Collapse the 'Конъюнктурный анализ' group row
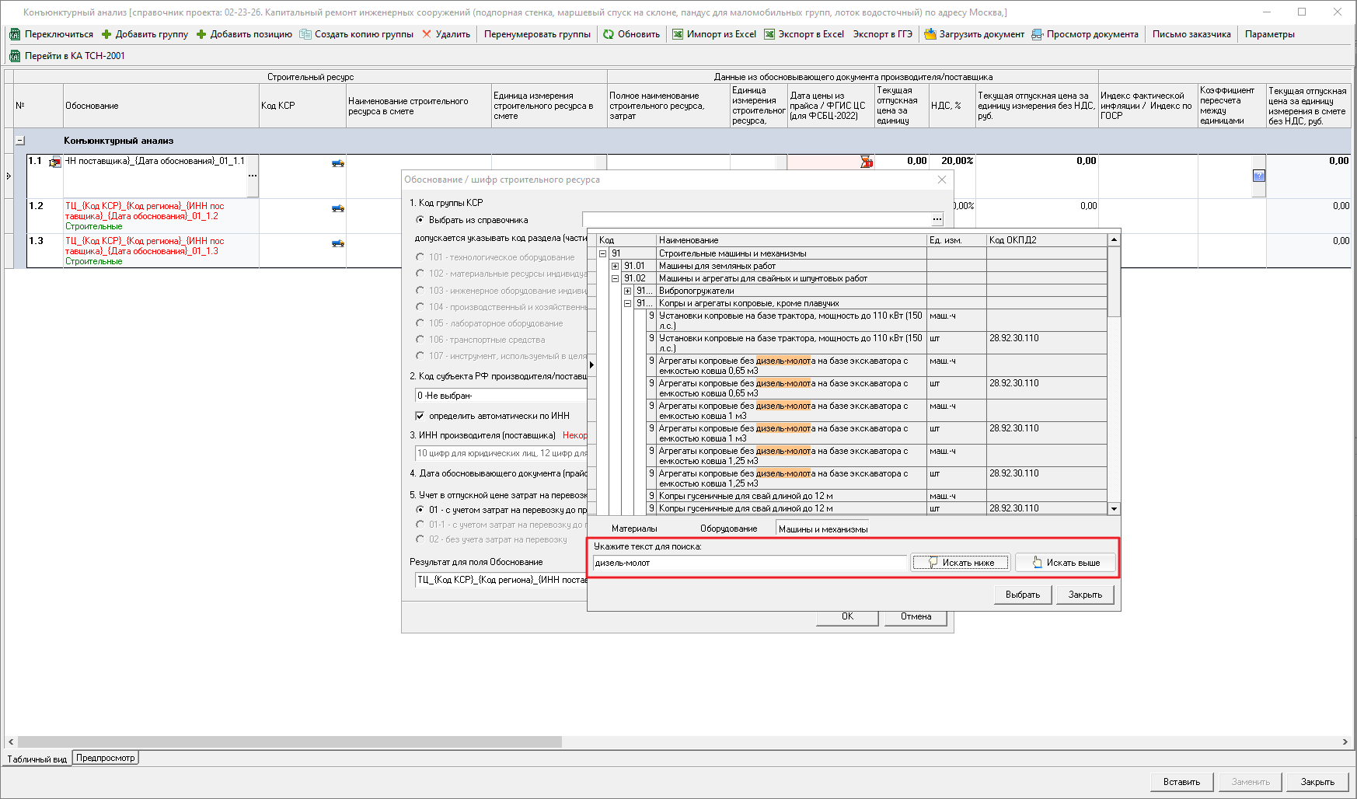This screenshot has height=799, width=1357. pyautogui.click(x=20, y=141)
